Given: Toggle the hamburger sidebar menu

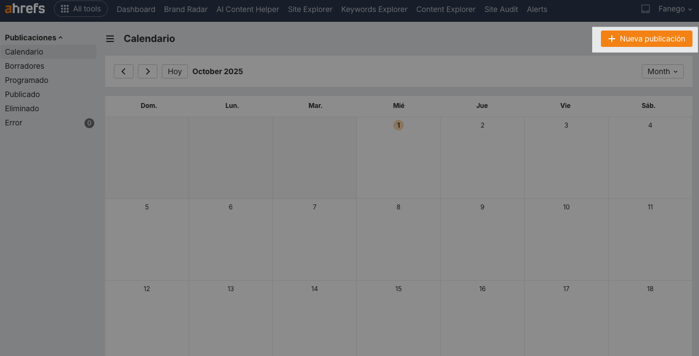Looking at the screenshot, I should 110,39.
